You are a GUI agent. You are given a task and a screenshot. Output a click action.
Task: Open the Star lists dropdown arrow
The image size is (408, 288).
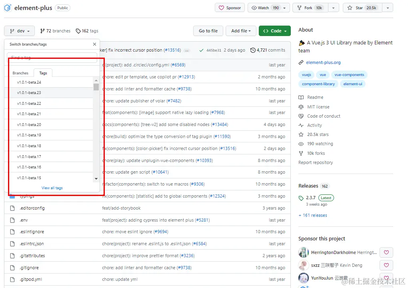[x=388, y=8]
